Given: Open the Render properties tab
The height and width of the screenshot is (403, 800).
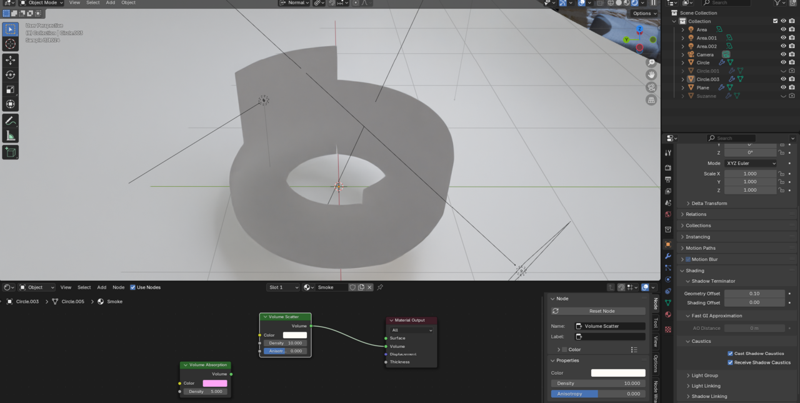Looking at the screenshot, I should pos(668,167).
